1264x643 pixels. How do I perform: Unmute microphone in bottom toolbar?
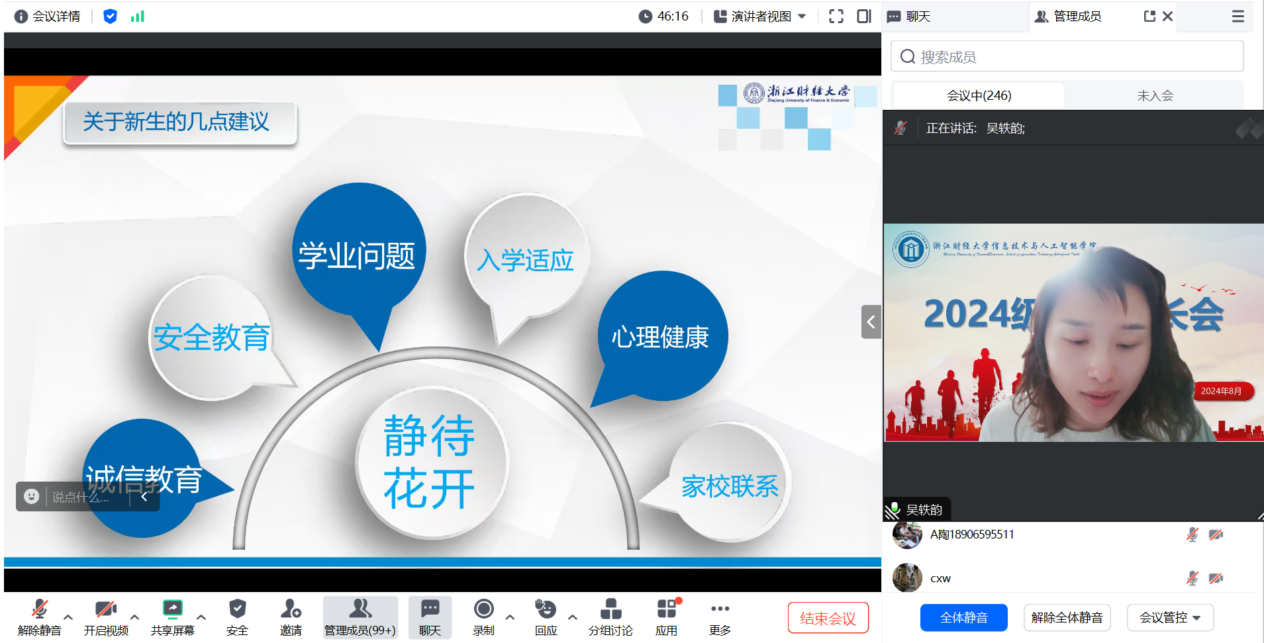coord(40,609)
